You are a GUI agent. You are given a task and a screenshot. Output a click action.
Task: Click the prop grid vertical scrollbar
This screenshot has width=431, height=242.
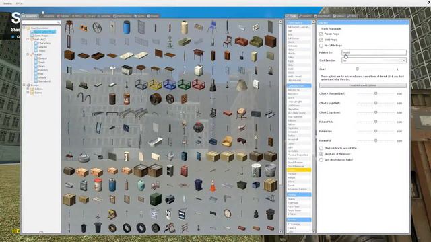(281, 126)
